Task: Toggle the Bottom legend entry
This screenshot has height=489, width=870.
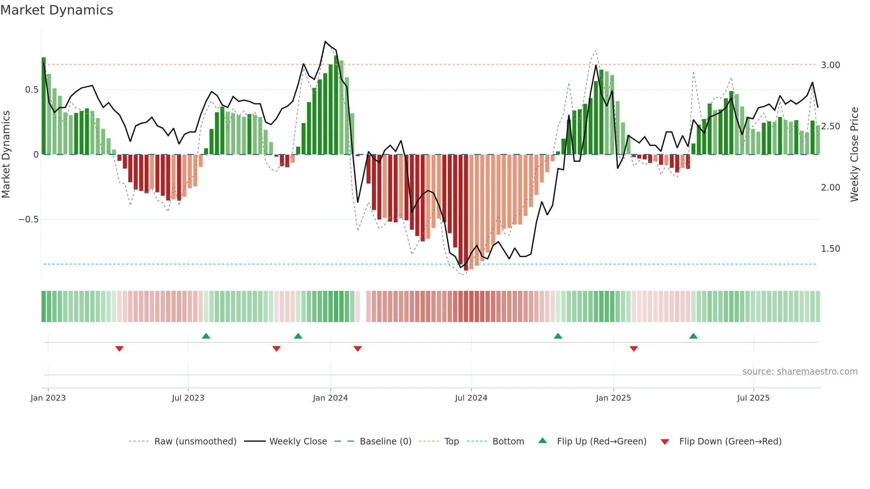Action: click(x=496, y=441)
